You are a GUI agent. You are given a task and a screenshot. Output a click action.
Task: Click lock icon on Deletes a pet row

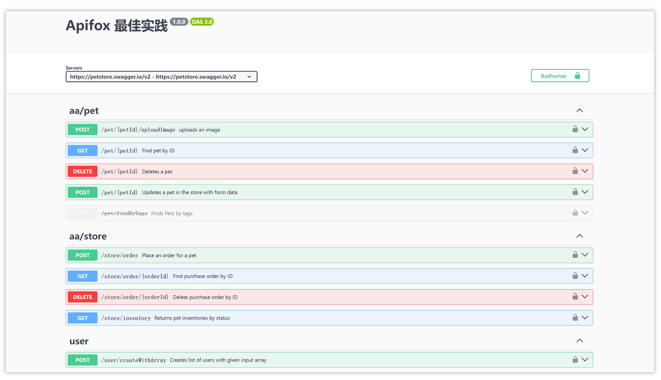pos(575,171)
